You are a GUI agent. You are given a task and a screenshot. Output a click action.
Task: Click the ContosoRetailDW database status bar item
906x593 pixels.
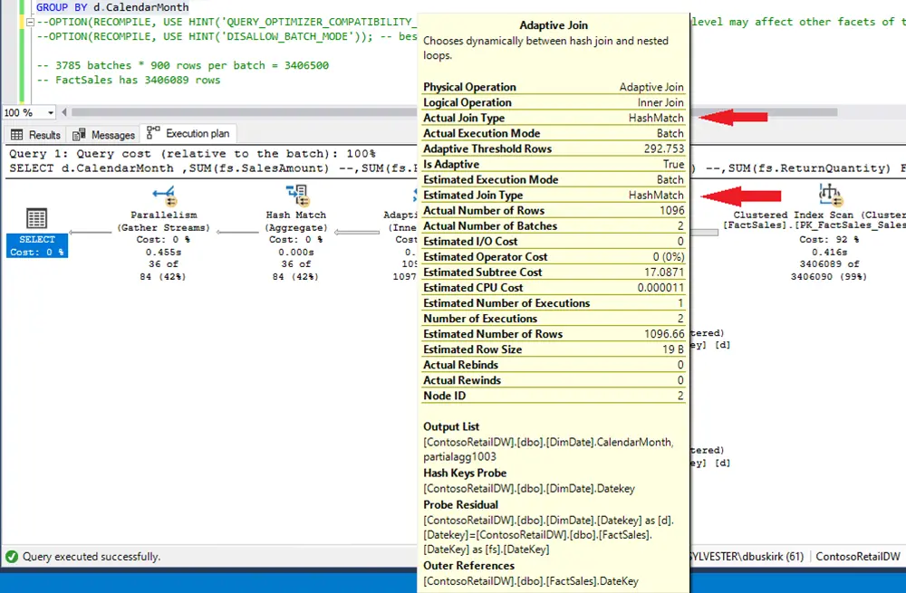click(858, 557)
